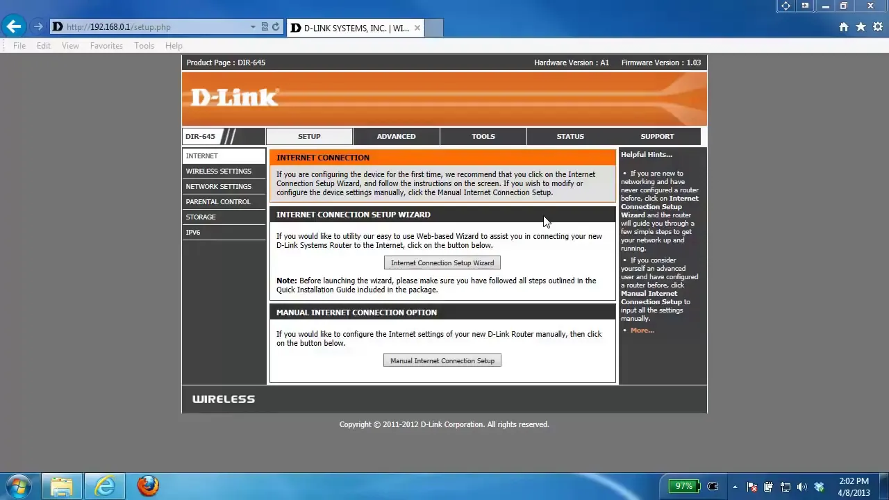The width and height of the screenshot is (889, 500).
Task: Open Windows Explorer from the taskbar
Action: 61,486
